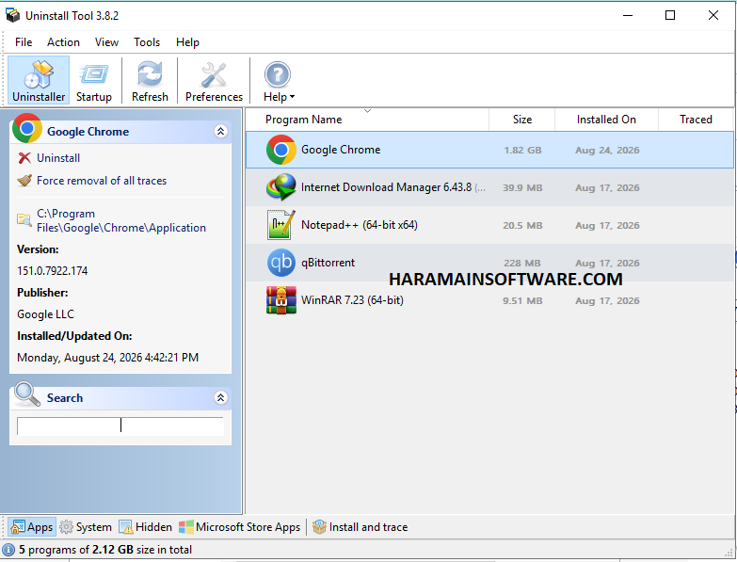Click the 1.82 GB size cell
This screenshot has width=737, height=562.
[522, 151]
